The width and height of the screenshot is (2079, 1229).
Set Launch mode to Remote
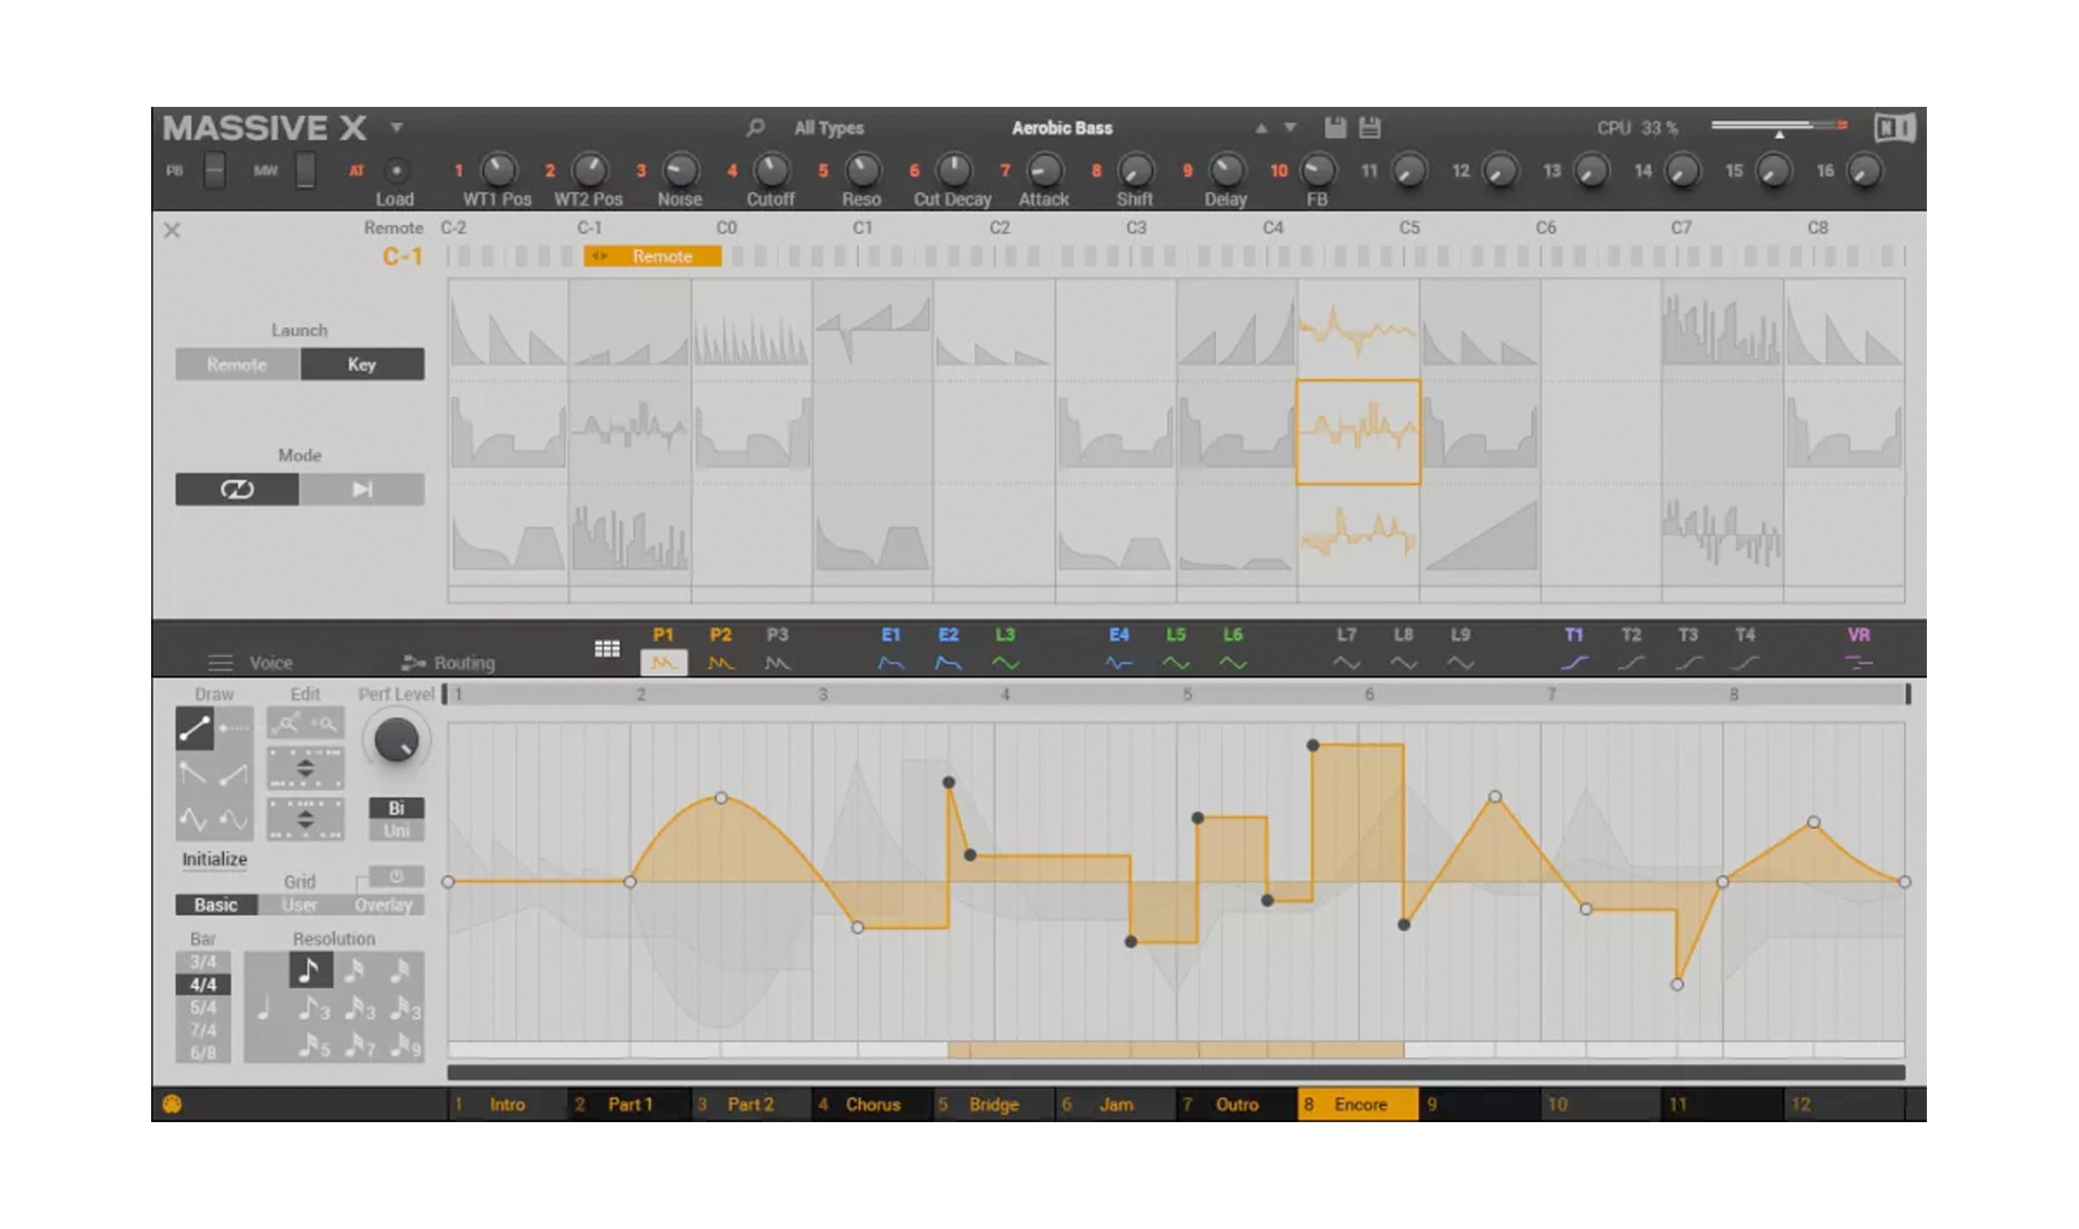237,365
